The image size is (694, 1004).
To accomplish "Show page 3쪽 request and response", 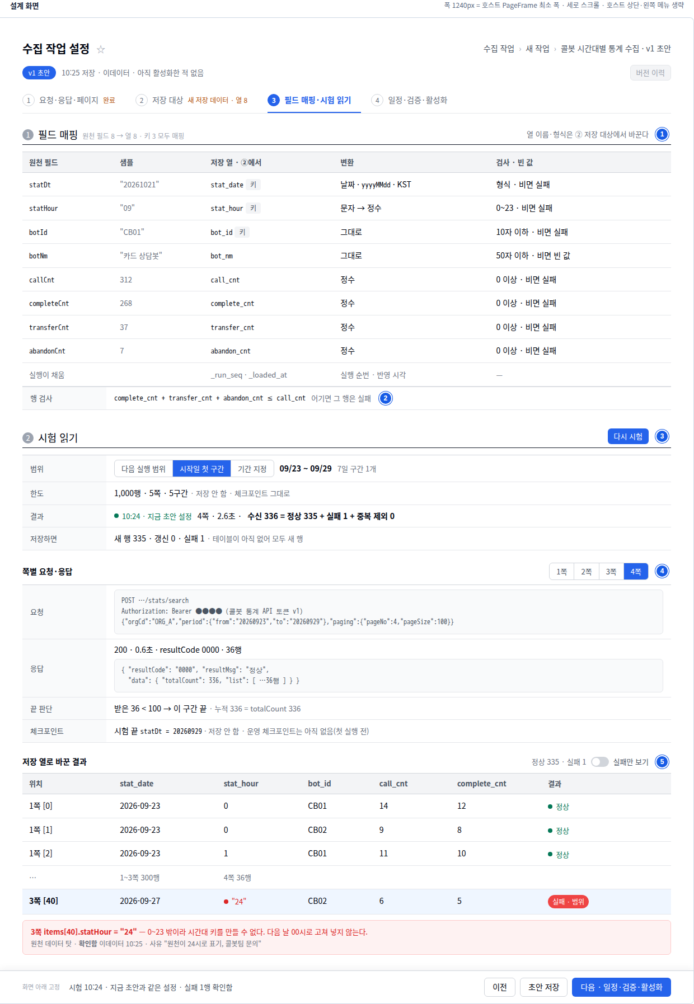I will pyautogui.click(x=611, y=572).
